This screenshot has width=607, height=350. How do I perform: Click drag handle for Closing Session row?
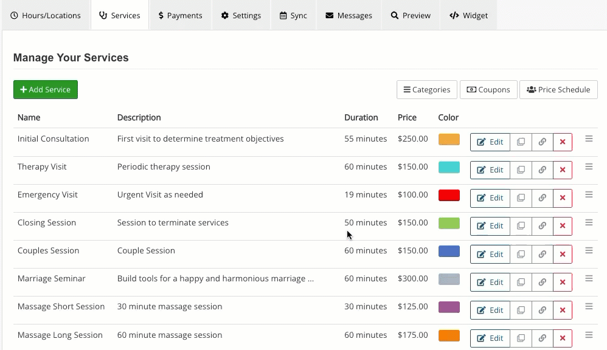[x=589, y=222]
